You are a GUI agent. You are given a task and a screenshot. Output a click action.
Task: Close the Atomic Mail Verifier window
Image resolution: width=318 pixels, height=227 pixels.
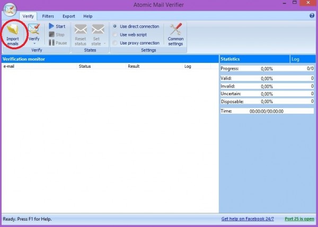(x=308, y=3)
